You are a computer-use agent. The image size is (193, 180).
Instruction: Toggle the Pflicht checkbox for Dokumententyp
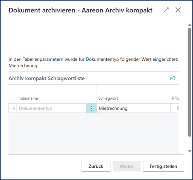pyautogui.click(x=178, y=108)
